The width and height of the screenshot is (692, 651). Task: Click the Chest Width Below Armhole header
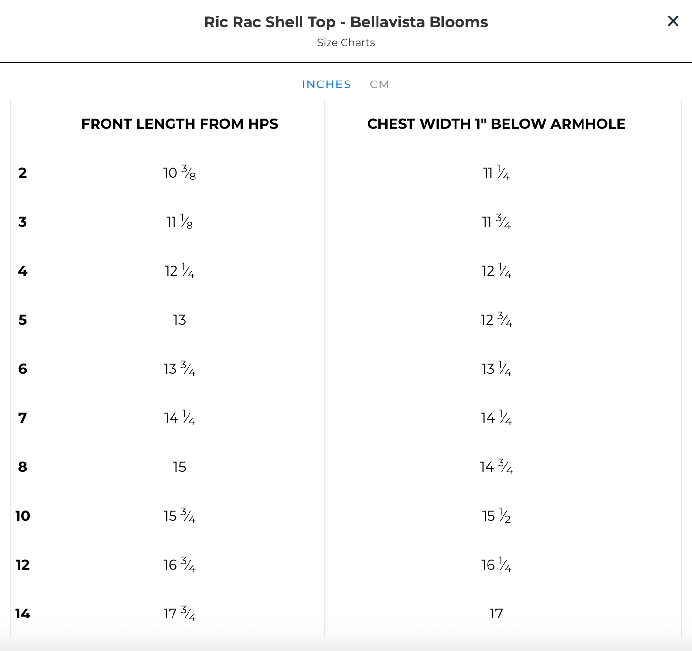[496, 124]
